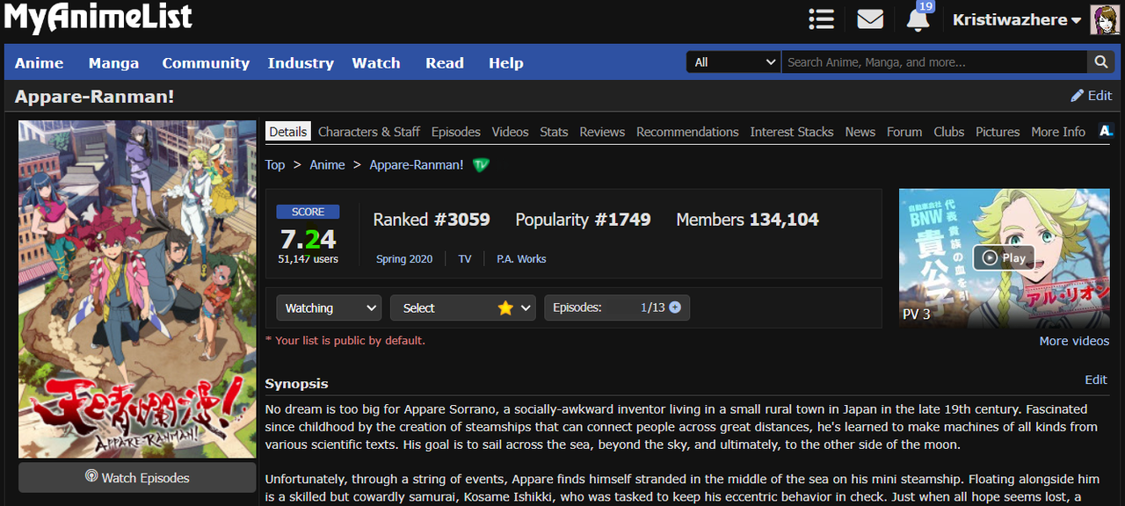Switch to the Clubs tab
Screen dimensions: 1125x506
949,132
